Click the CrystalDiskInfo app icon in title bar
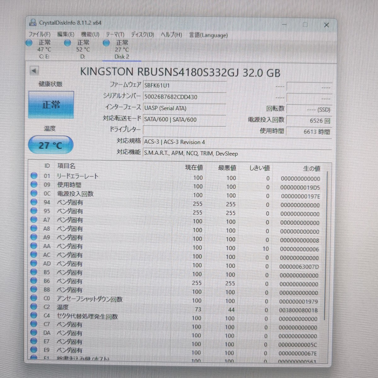 click(32, 23)
